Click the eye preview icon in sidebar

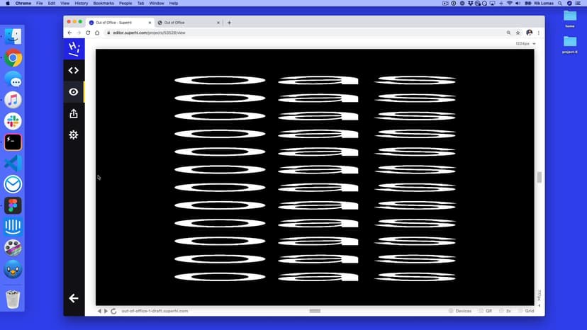[x=73, y=92]
